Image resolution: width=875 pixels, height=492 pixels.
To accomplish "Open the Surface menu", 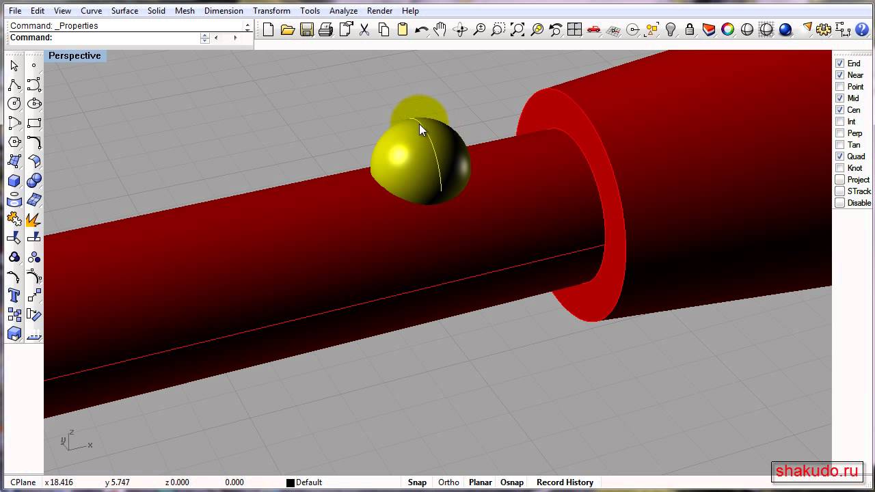I will (124, 11).
